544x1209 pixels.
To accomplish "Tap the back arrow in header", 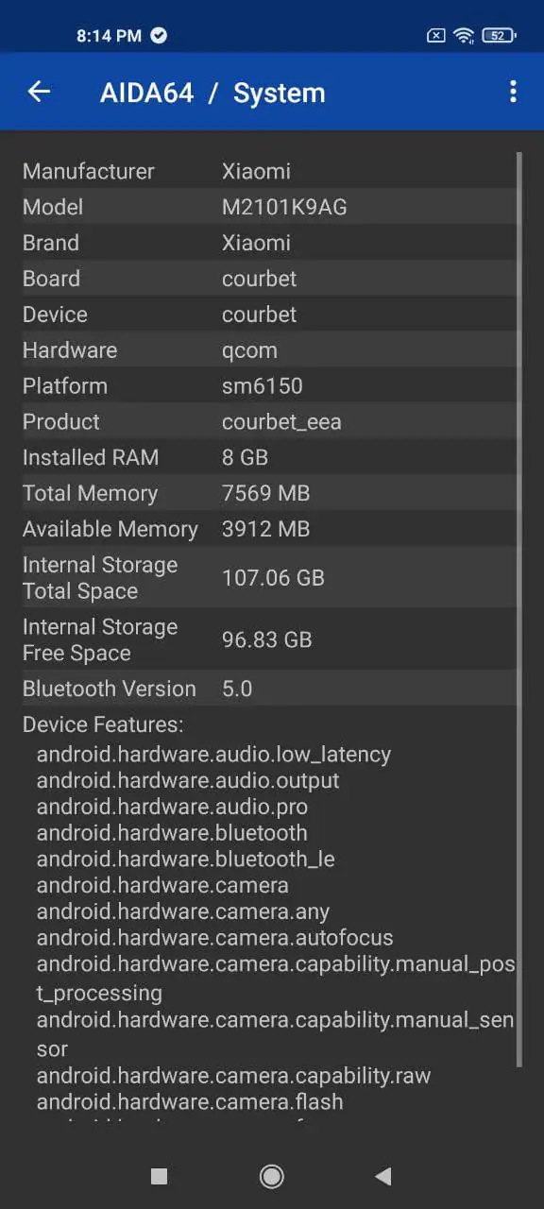I will click(39, 92).
